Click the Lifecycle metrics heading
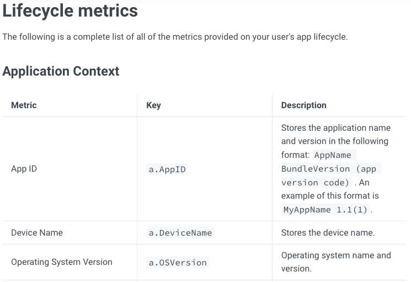 click(70, 10)
